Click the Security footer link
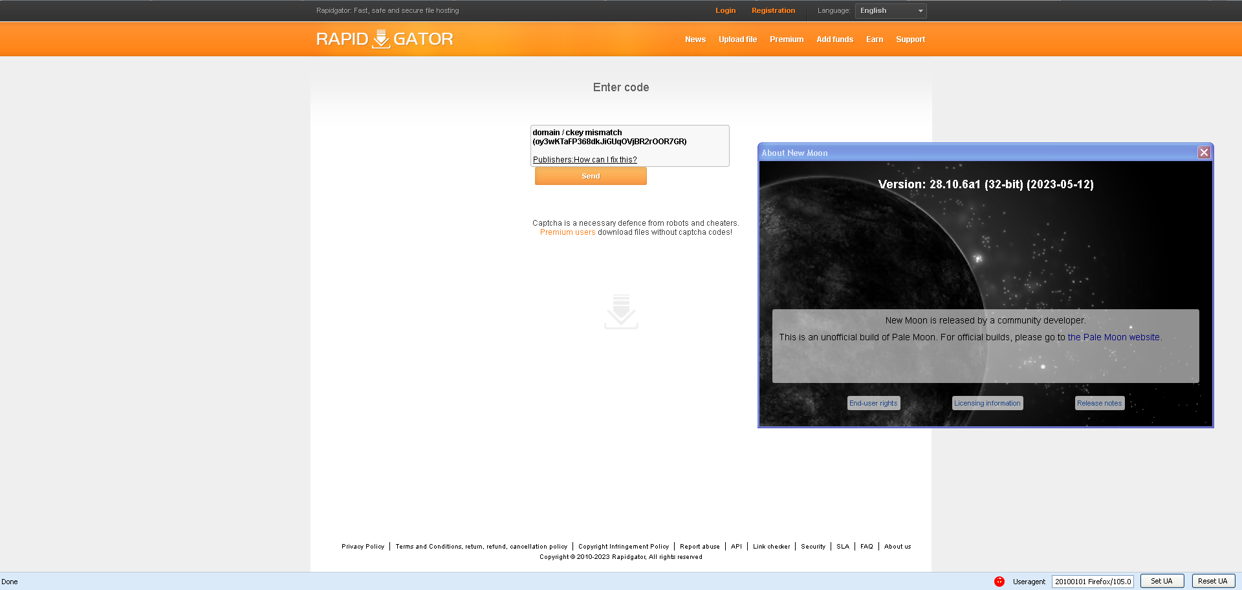 click(x=813, y=547)
